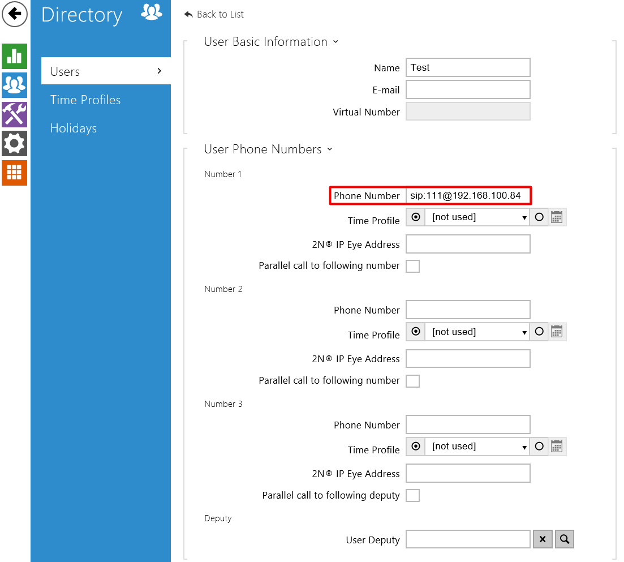Clear User Deputy with the X button
624x562 pixels.
pyautogui.click(x=542, y=539)
